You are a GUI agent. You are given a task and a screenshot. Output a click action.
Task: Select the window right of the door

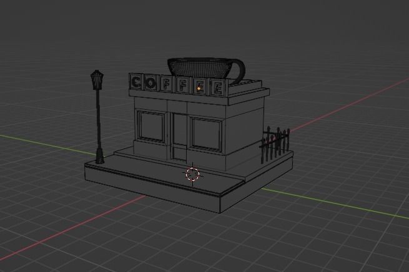point(206,134)
